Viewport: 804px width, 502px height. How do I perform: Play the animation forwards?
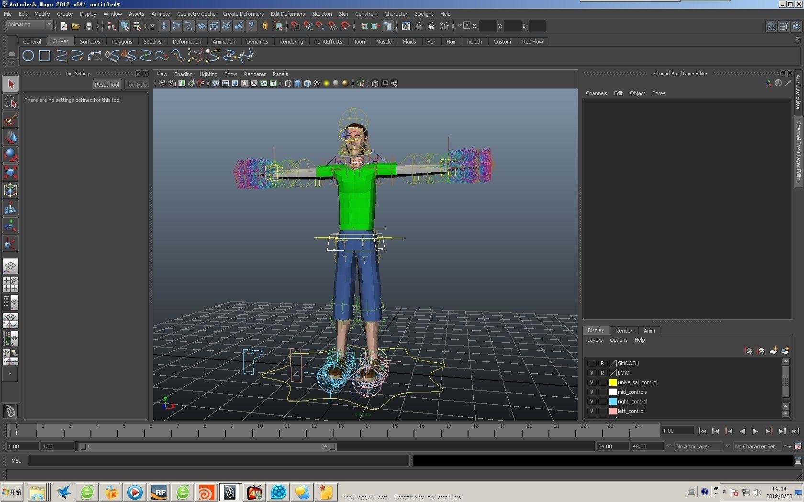click(x=755, y=431)
